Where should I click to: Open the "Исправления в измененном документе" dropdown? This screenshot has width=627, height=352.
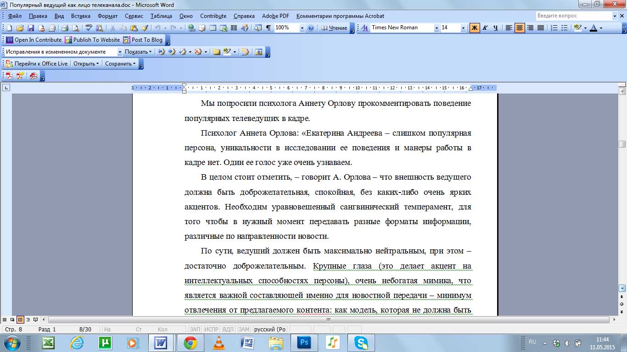click(x=120, y=52)
